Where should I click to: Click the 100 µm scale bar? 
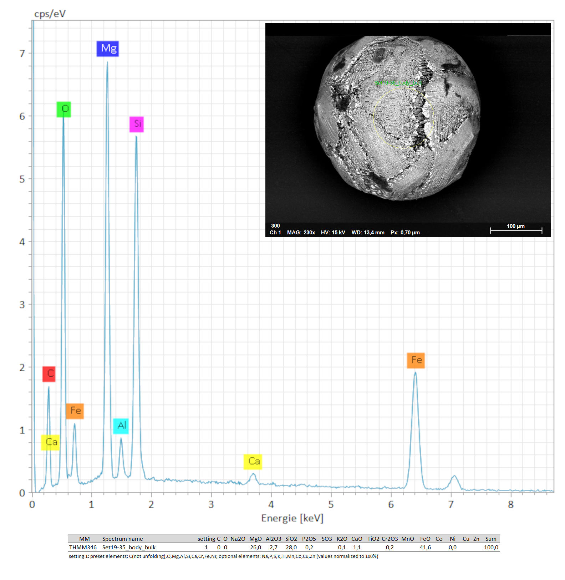pyautogui.click(x=516, y=230)
